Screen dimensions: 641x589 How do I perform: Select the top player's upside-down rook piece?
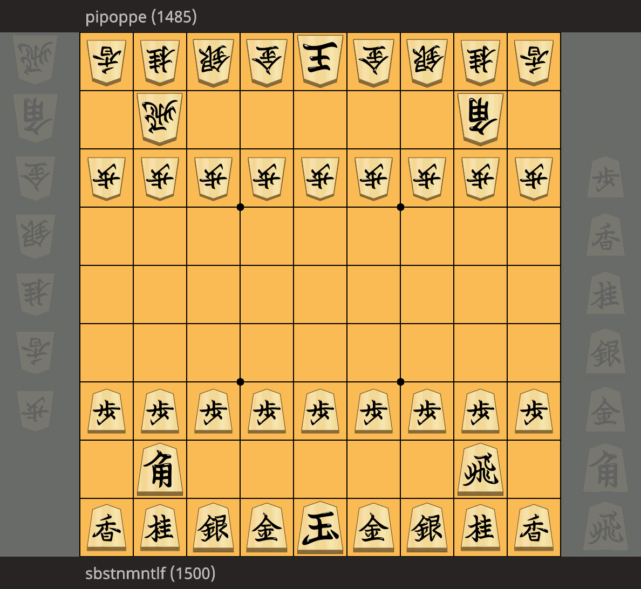click(160, 119)
